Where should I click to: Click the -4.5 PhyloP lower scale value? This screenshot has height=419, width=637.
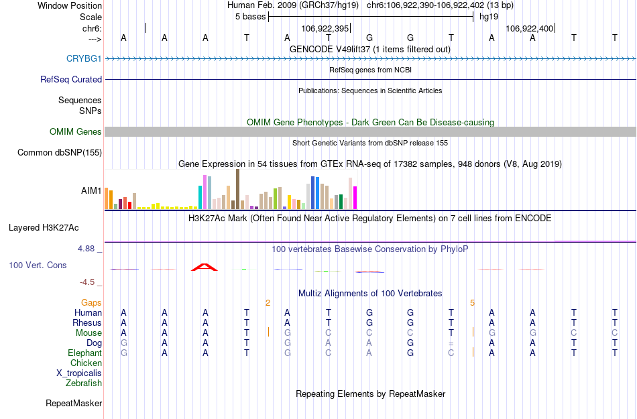pyautogui.click(x=87, y=282)
